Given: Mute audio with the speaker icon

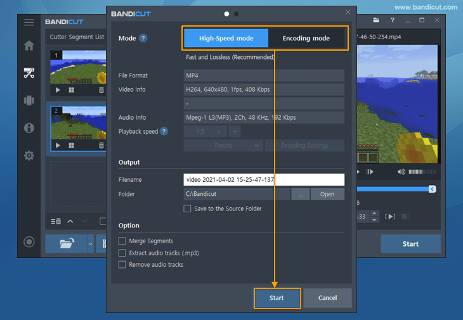Looking at the screenshot, I should click(x=401, y=172).
